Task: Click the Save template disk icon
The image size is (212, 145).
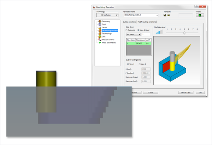Action: coord(165,15)
